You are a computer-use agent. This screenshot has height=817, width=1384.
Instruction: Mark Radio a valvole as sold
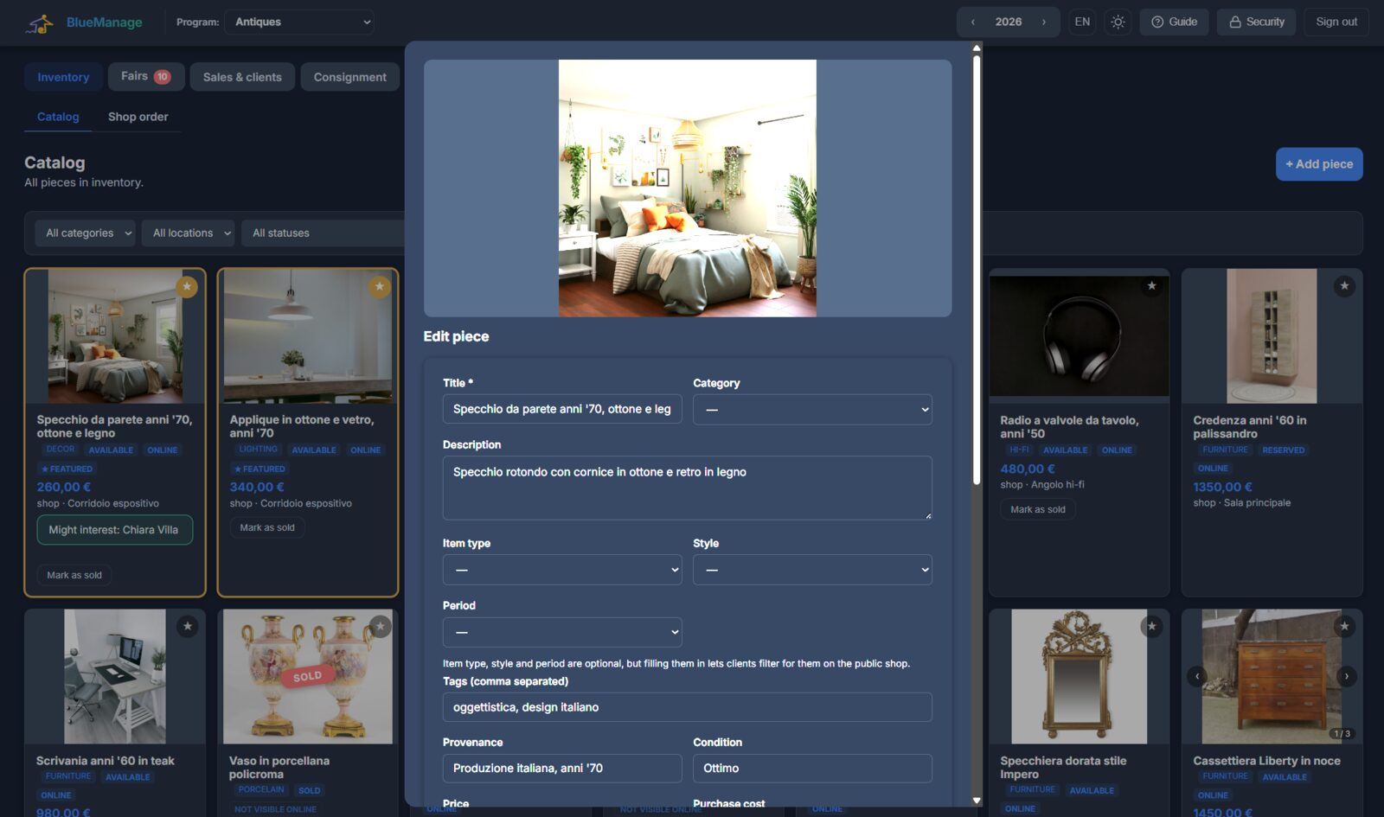click(x=1038, y=509)
